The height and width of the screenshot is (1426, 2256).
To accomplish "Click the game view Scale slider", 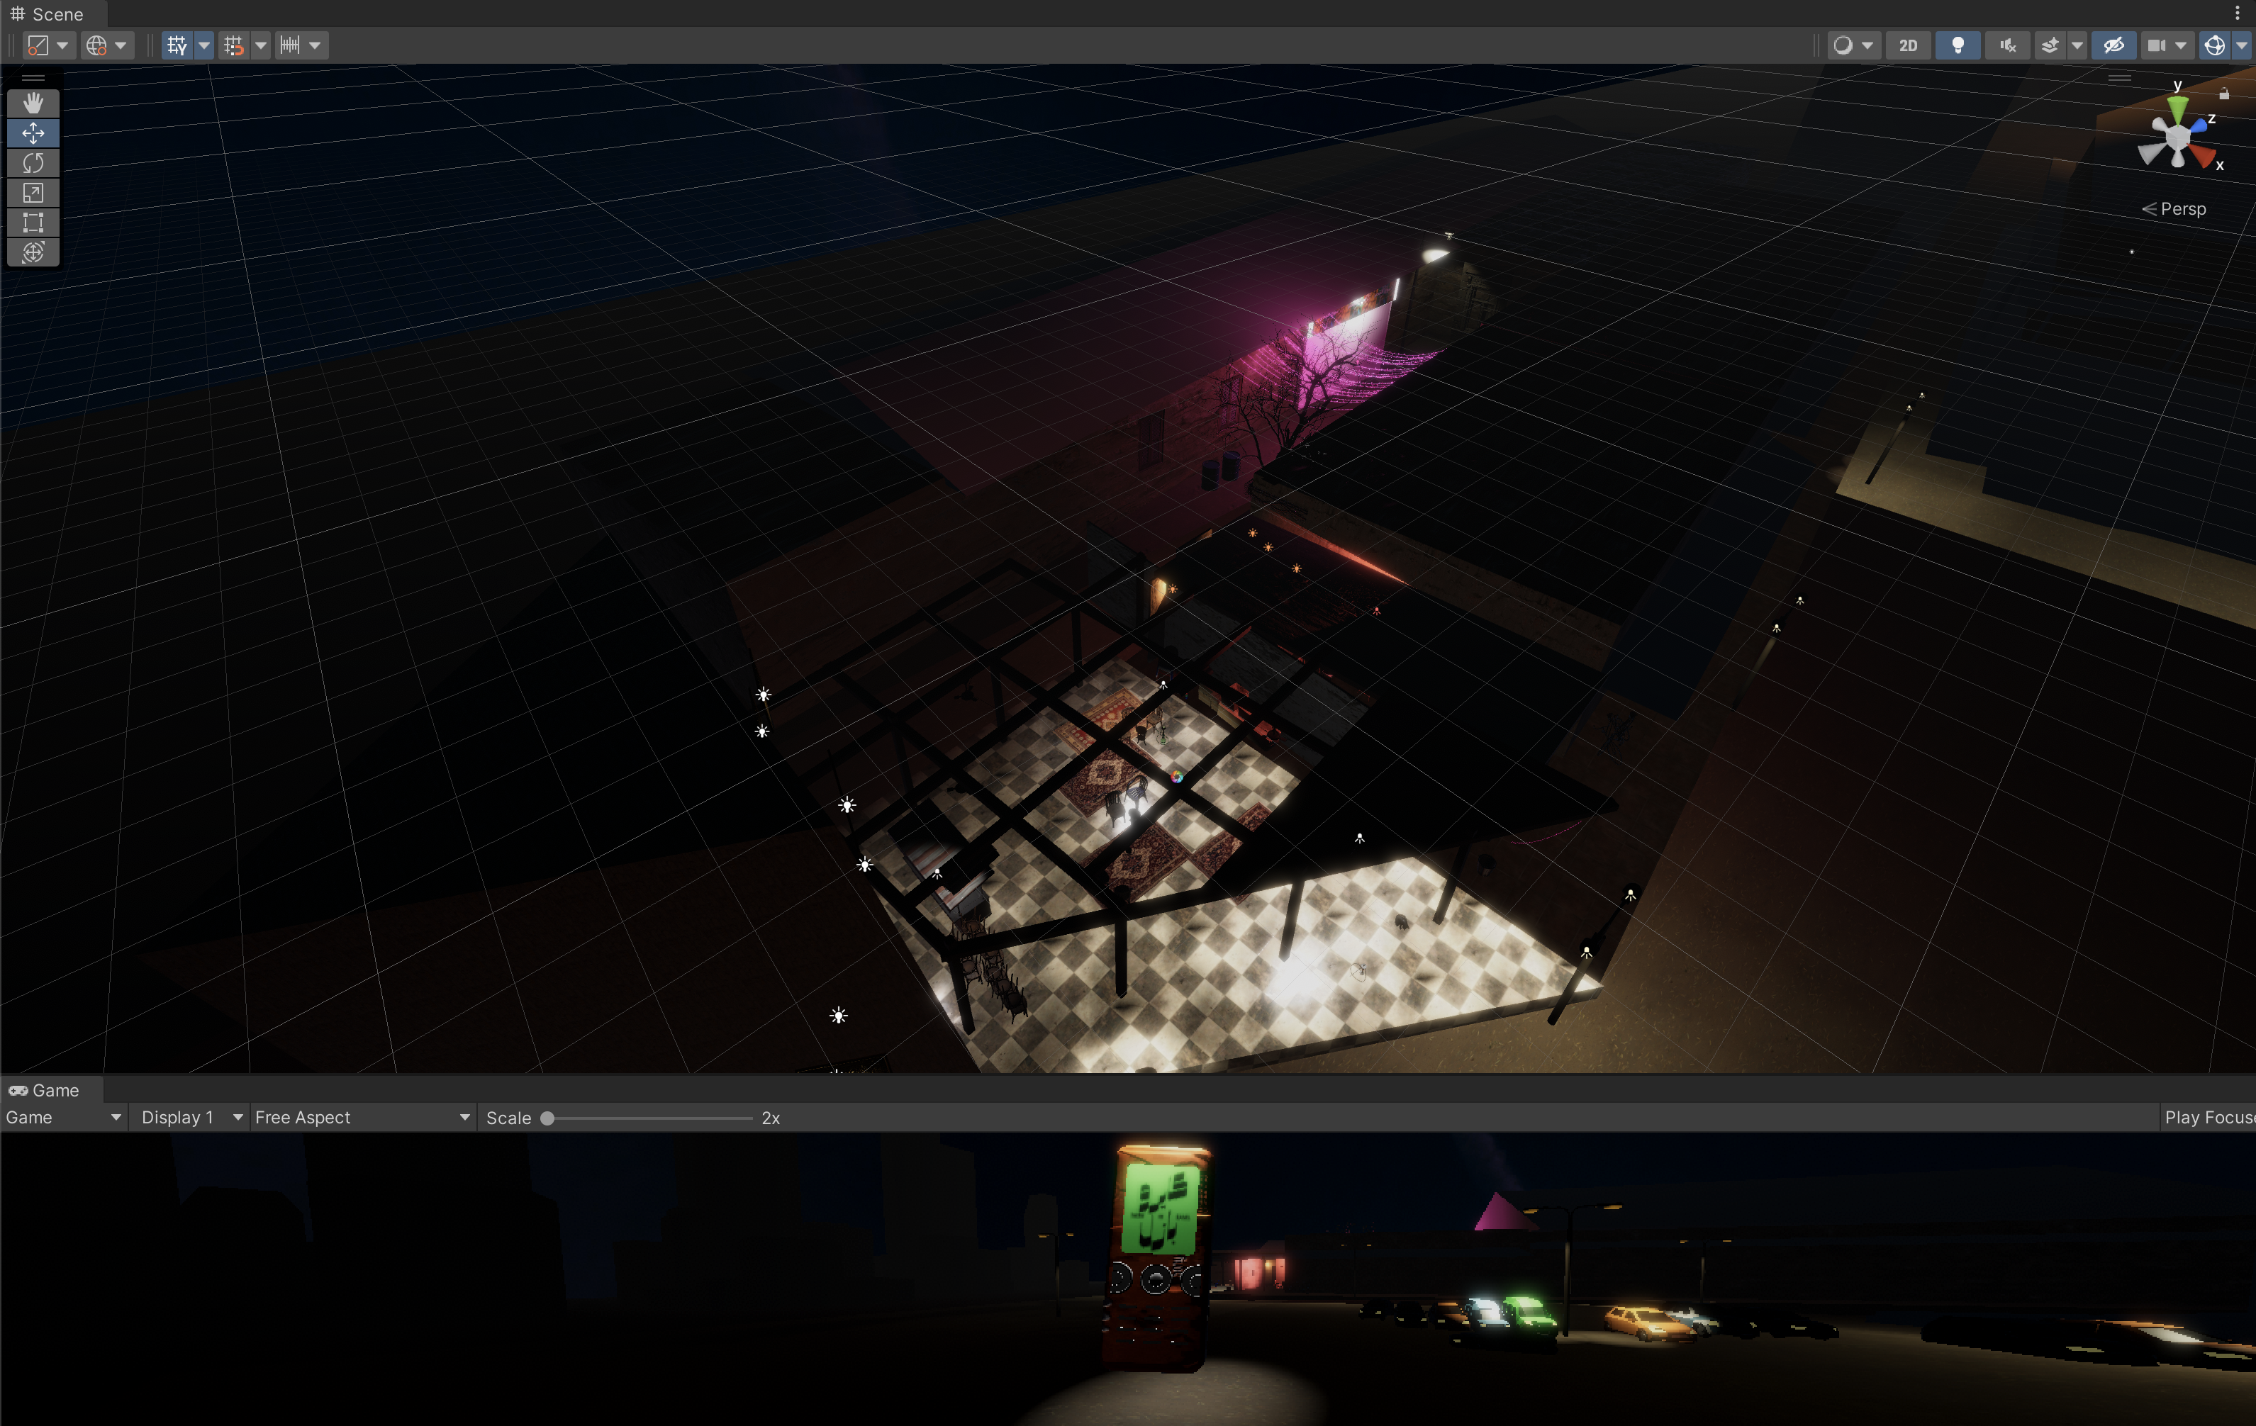I will (649, 1117).
